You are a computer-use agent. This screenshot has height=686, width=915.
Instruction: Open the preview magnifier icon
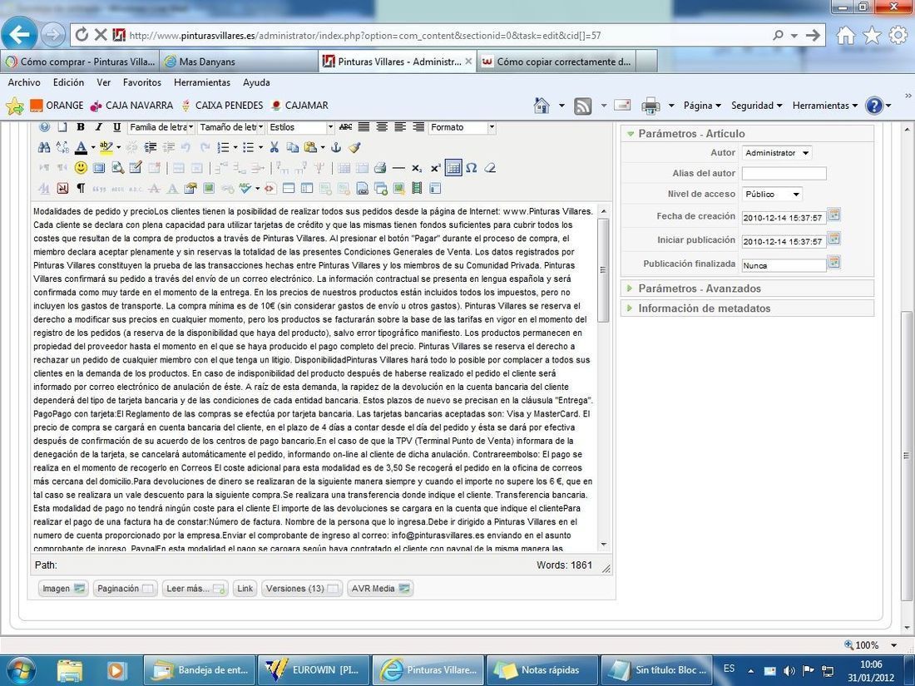(x=117, y=168)
